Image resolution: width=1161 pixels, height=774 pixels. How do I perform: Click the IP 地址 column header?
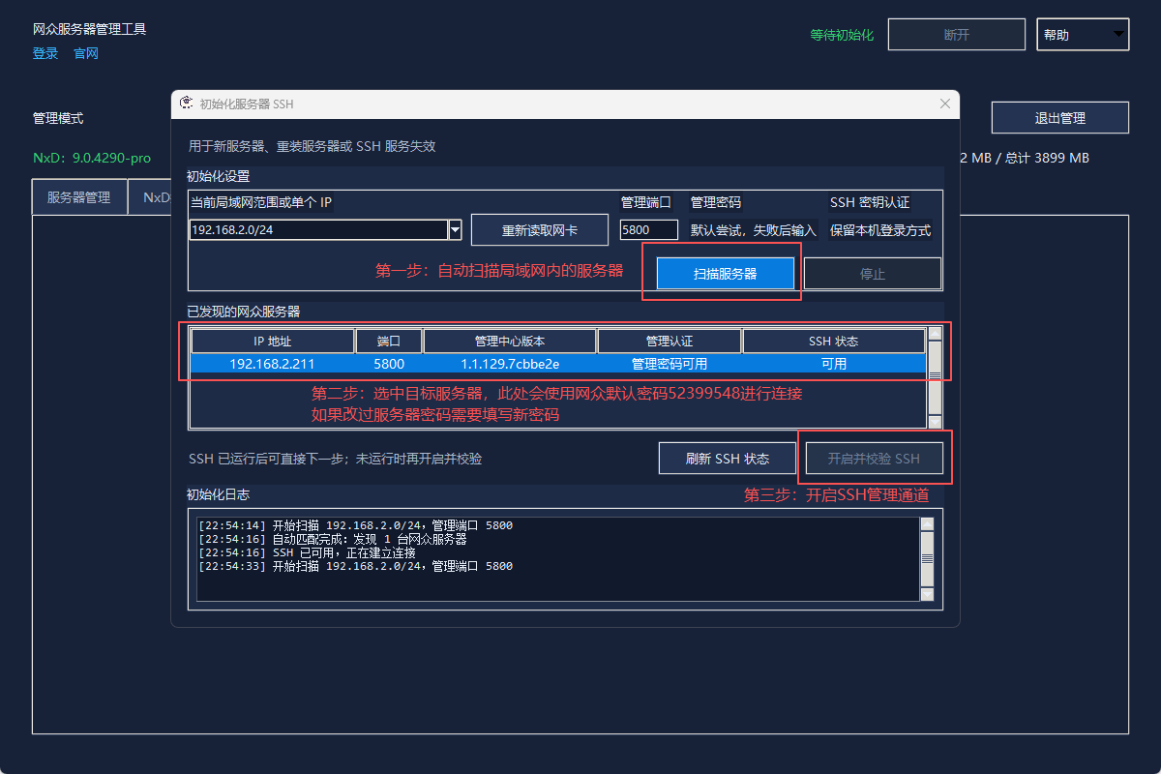(x=273, y=342)
